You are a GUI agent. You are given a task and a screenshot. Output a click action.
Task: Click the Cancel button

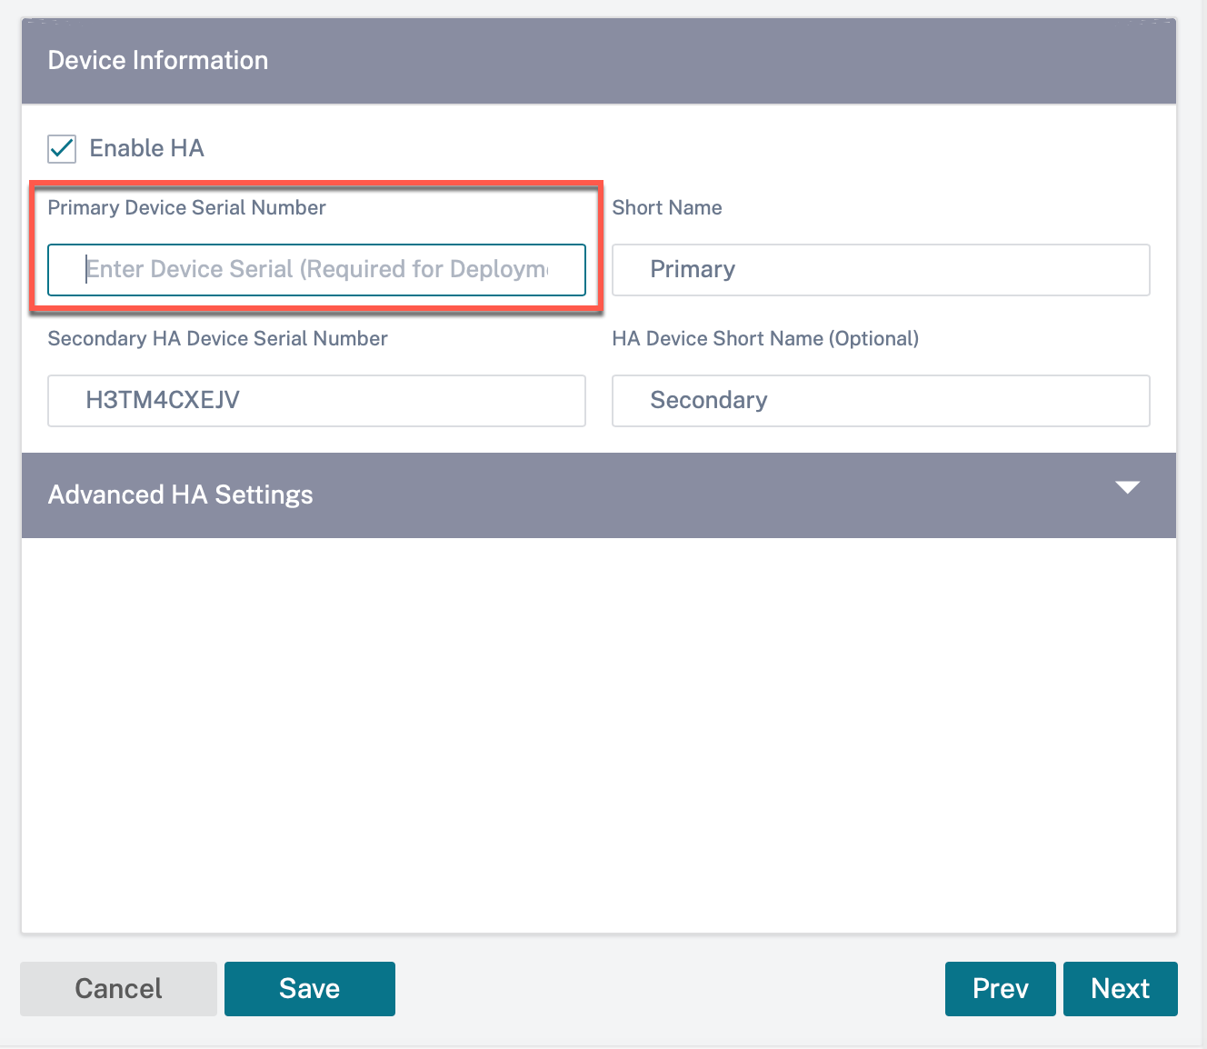tap(118, 989)
